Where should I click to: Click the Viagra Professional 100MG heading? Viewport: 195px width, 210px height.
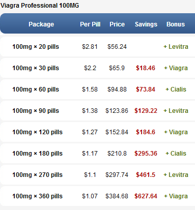click(x=40, y=6)
